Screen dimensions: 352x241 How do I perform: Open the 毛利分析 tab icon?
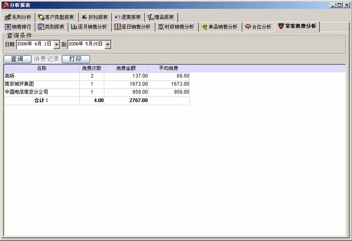[8, 17]
